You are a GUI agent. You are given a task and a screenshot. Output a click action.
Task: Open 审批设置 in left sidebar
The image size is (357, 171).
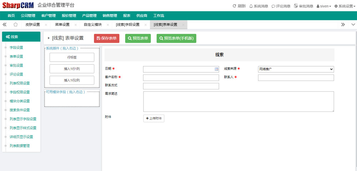16,66
